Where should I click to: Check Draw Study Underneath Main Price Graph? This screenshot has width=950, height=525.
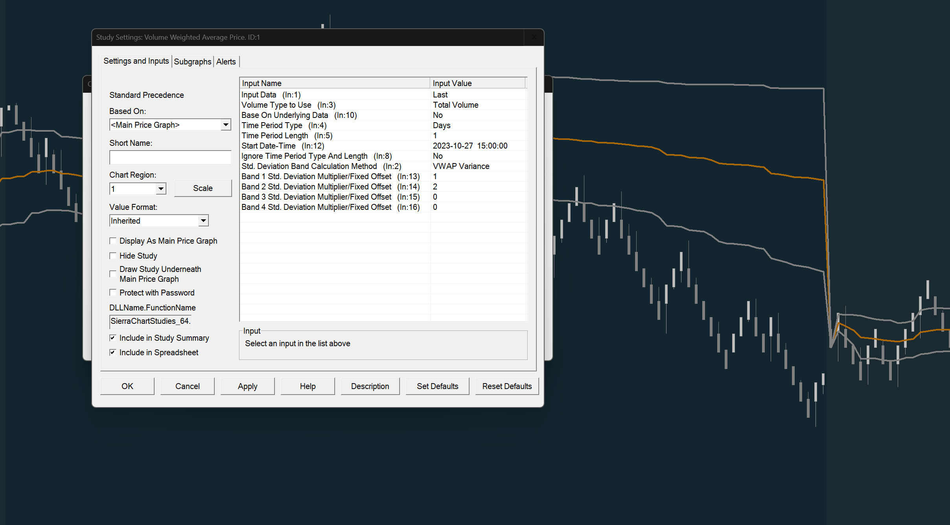(x=113, y=274)
